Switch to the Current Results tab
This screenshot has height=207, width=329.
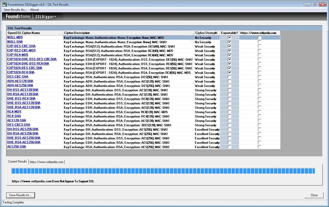click(17, 161)
